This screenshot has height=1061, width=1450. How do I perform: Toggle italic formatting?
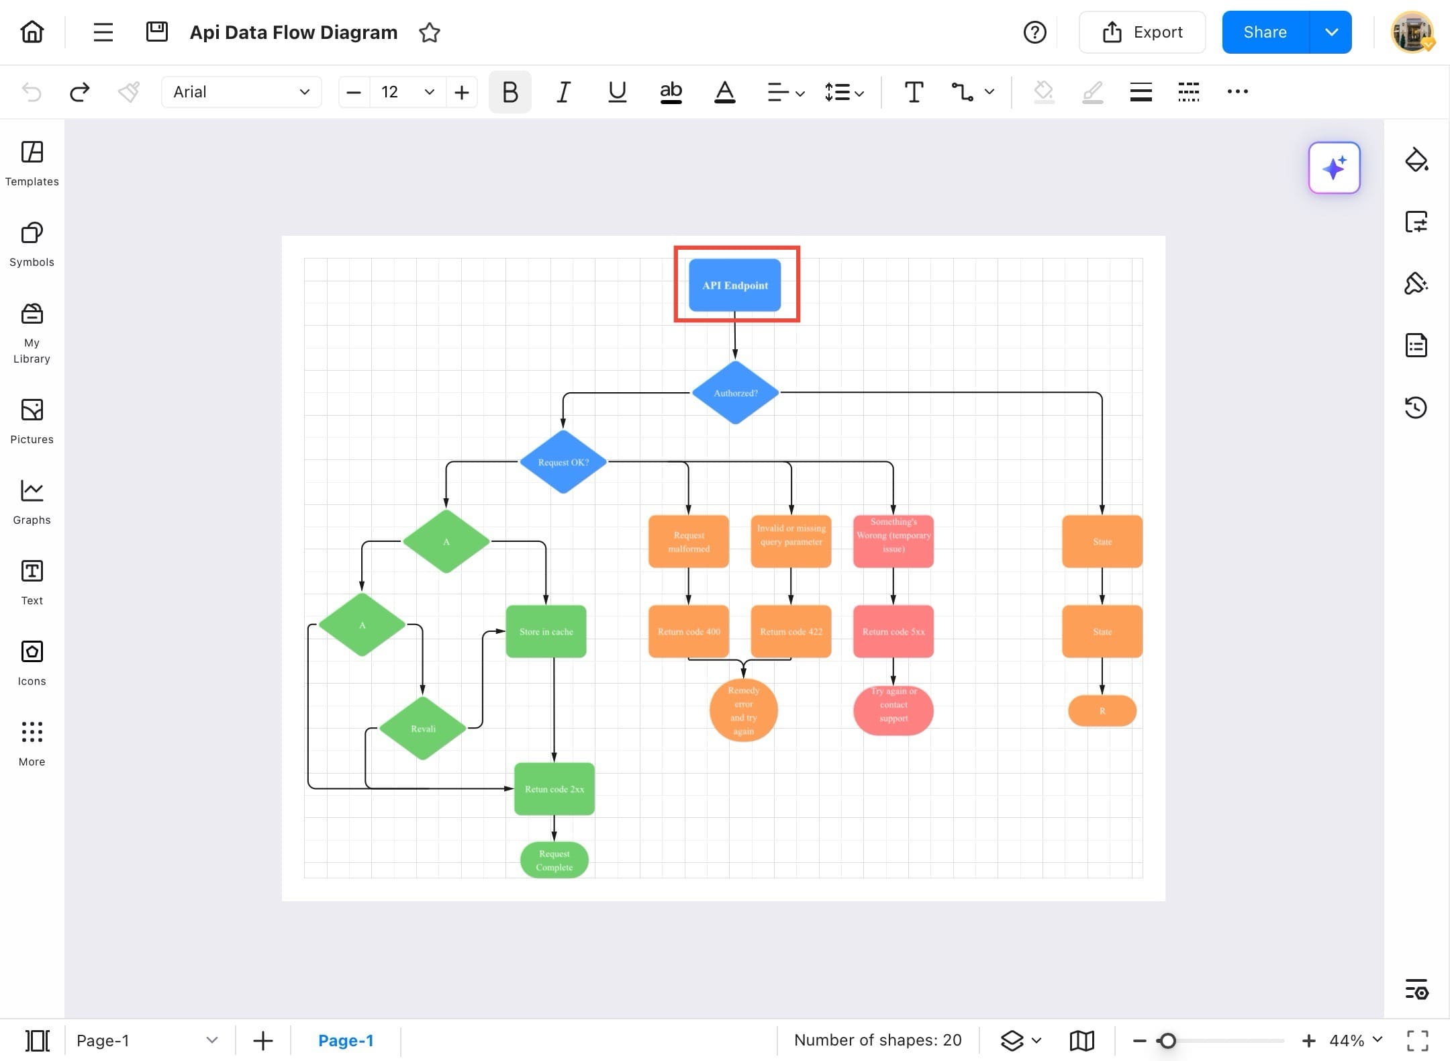click(x=563, y=92)
